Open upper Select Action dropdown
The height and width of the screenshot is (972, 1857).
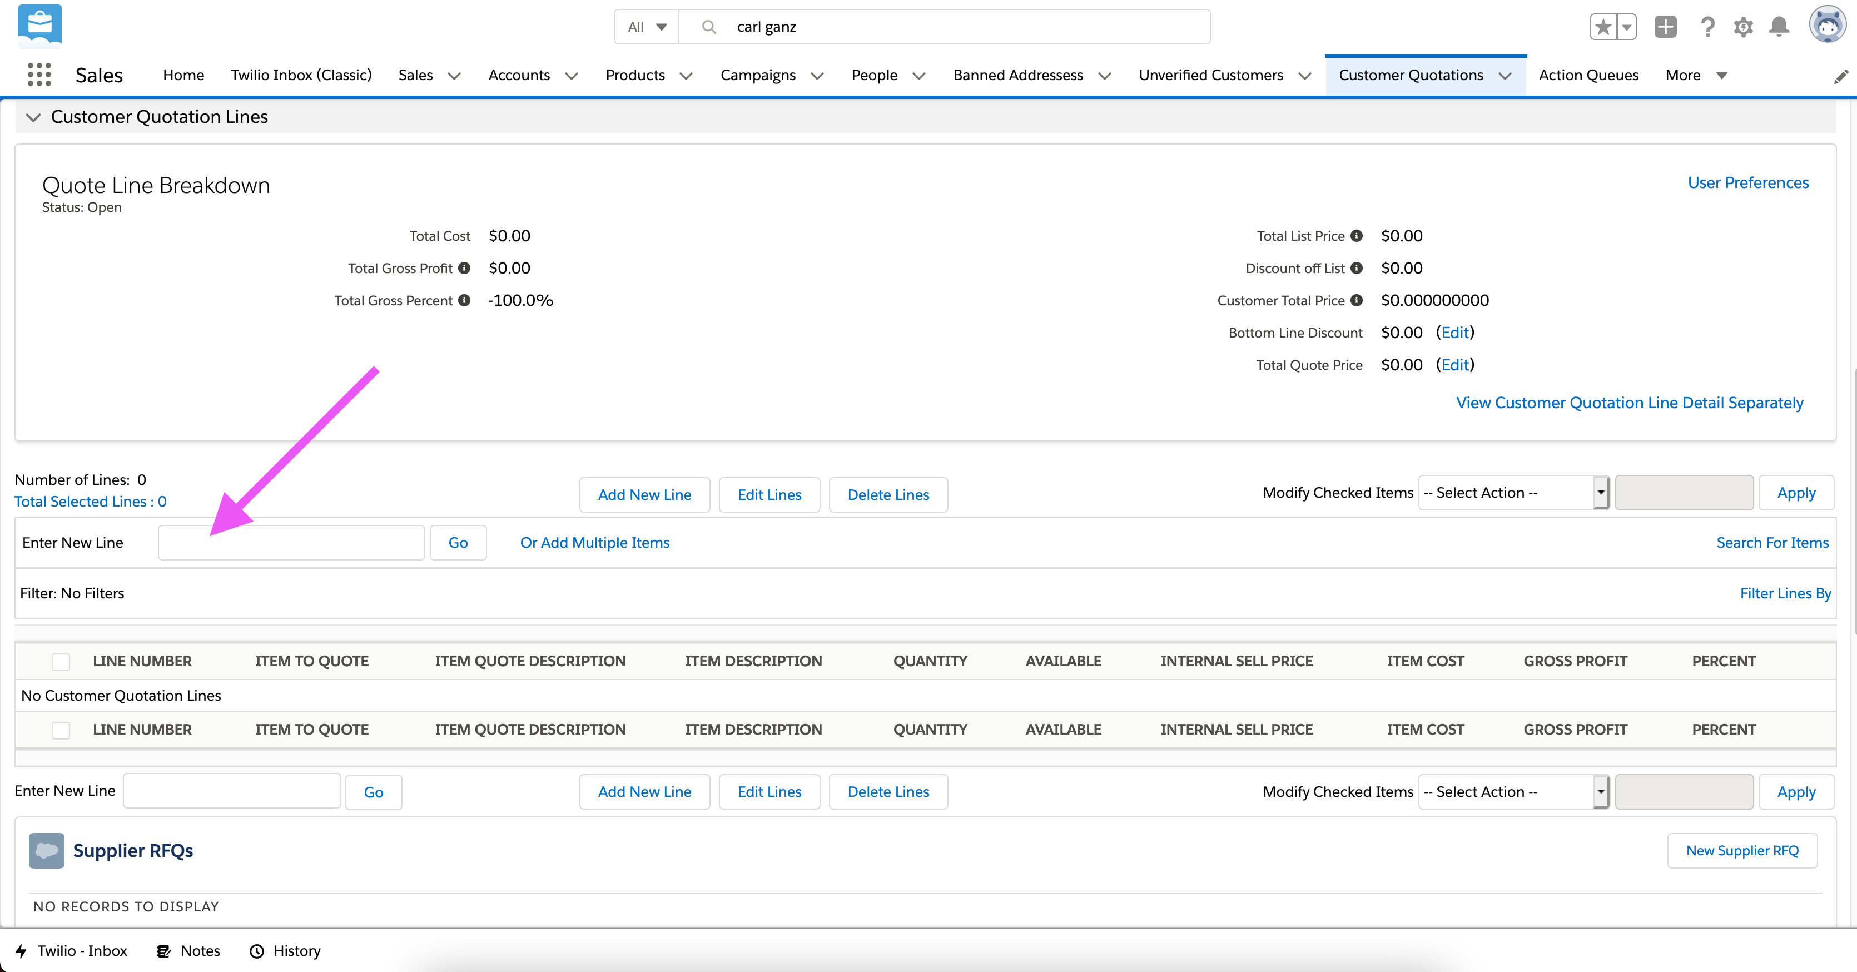coord(1513,493)
